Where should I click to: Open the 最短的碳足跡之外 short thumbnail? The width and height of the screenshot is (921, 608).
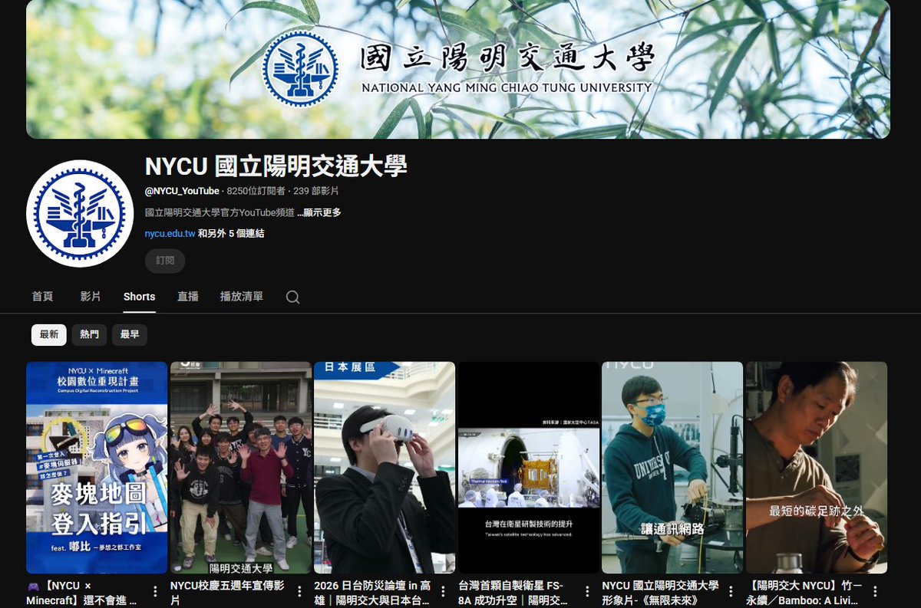(x=817, y=468)
